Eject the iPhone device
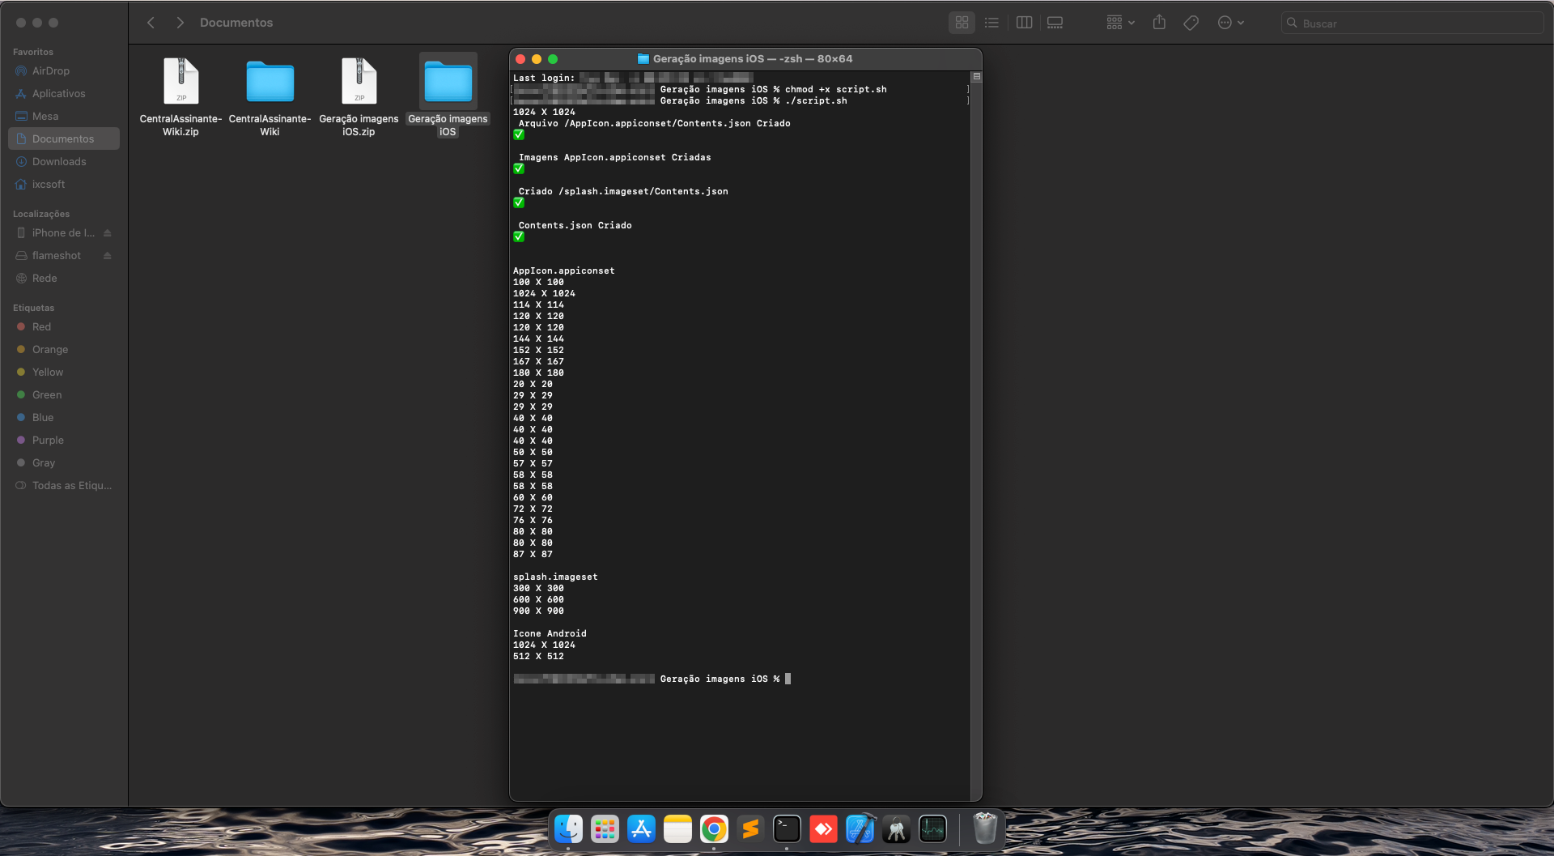The width and height of the screenshot is (1554, 856). (108, 233)
